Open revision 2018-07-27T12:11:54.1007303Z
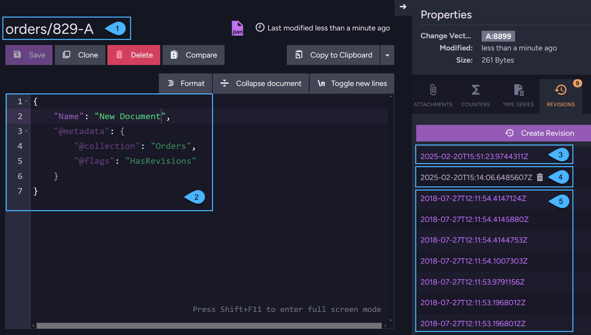The height and width of the screenshot is (335, 591). click(474, 261)
